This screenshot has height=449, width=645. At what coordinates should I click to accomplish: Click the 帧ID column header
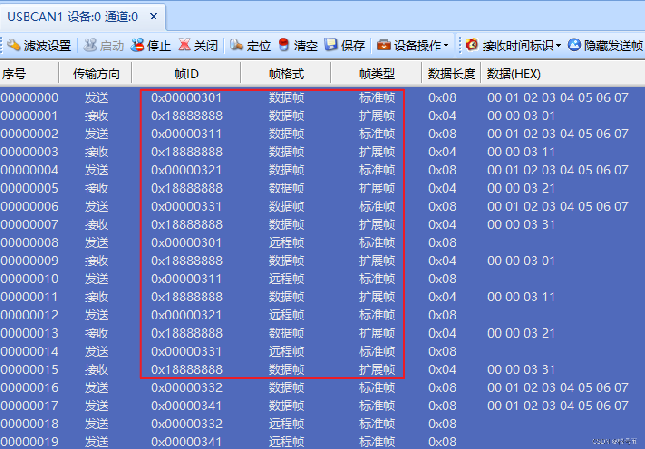(x=187, y=74)
